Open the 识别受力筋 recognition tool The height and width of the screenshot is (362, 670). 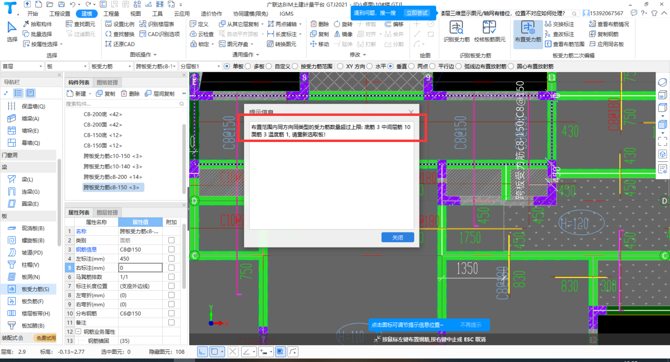click(456, 31)
